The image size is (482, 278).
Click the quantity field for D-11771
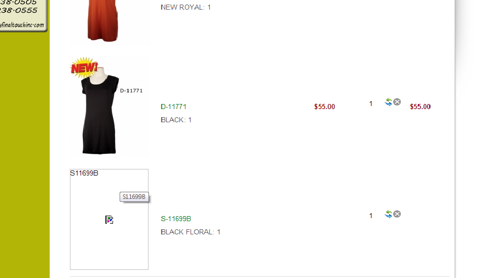click(371, 103)
